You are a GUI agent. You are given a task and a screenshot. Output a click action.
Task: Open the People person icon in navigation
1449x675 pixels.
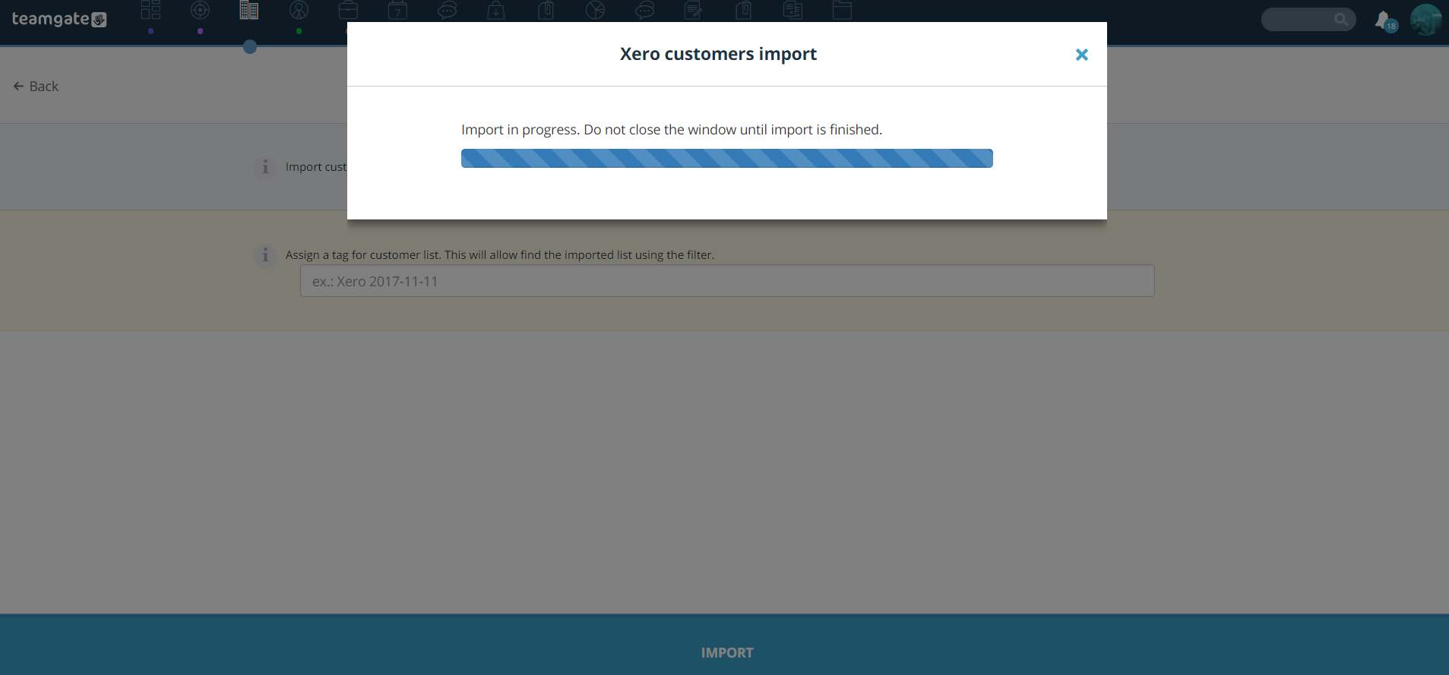point(299,11)
